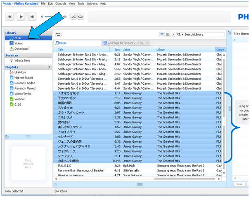The image size is (251, 197).
Task: Select Serenade No. 6 track lasting 4:44
Action: coord(137,88)
